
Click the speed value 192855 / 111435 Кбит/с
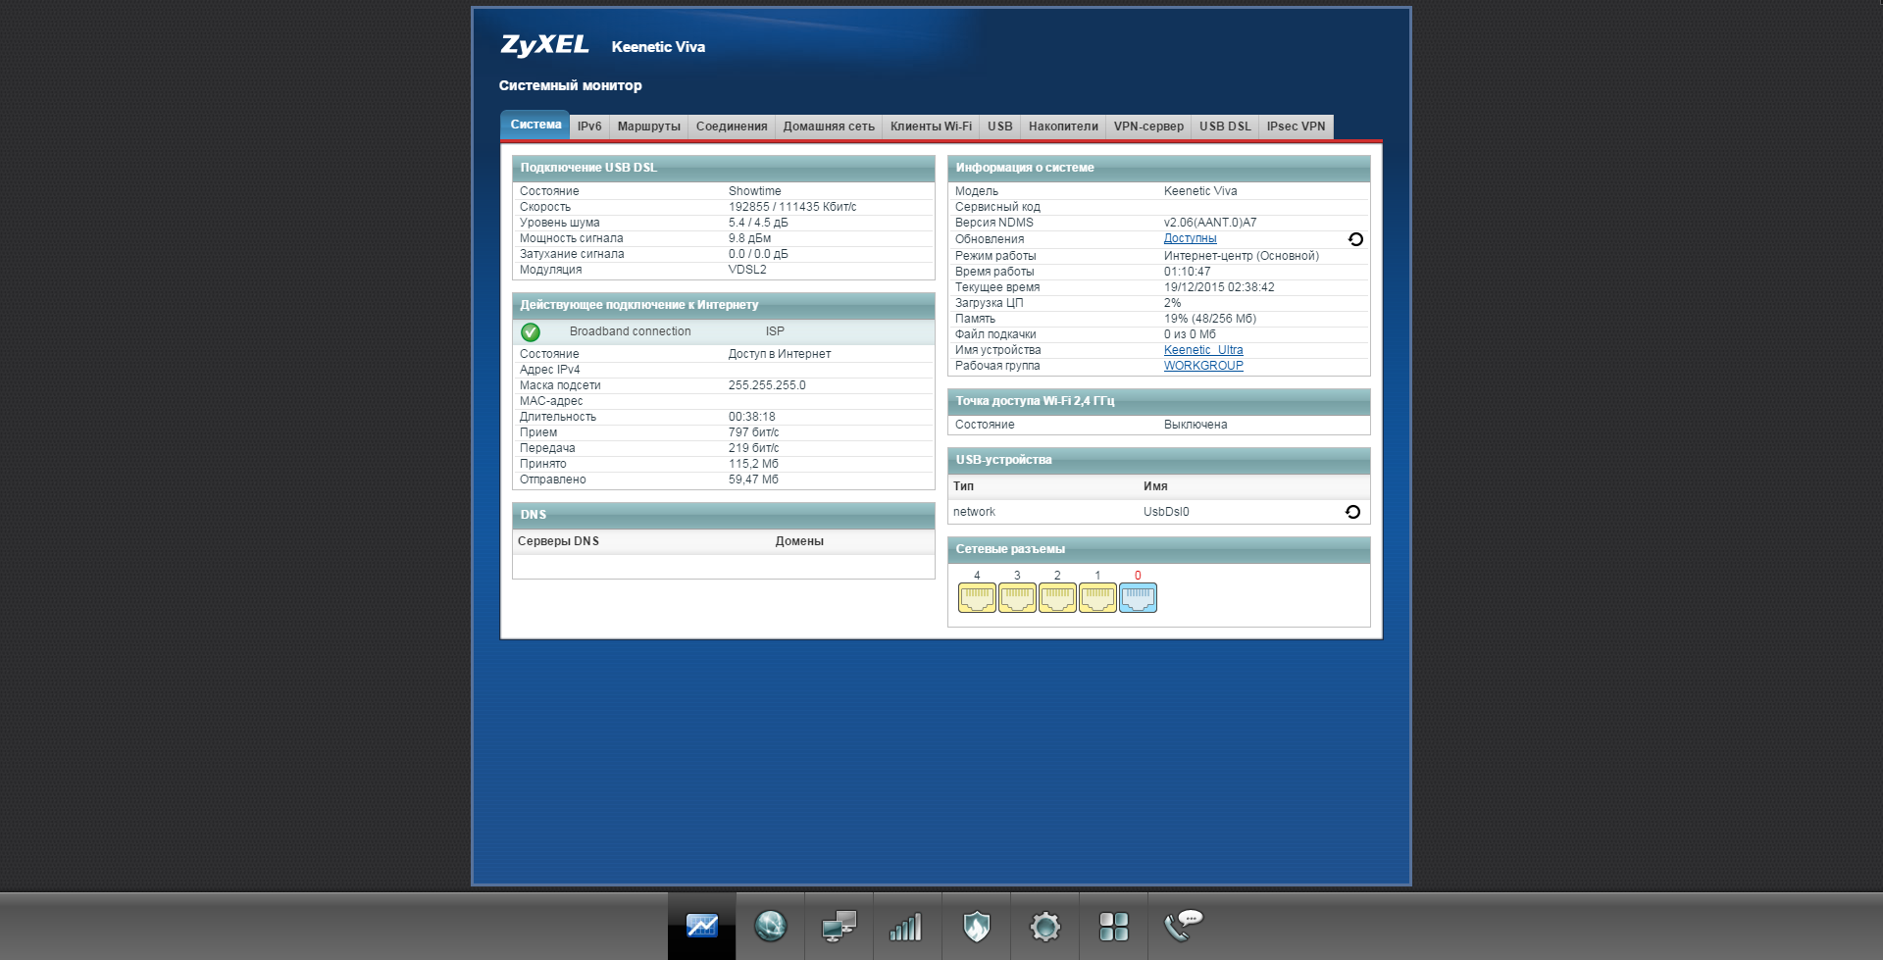tap(792, 207)
